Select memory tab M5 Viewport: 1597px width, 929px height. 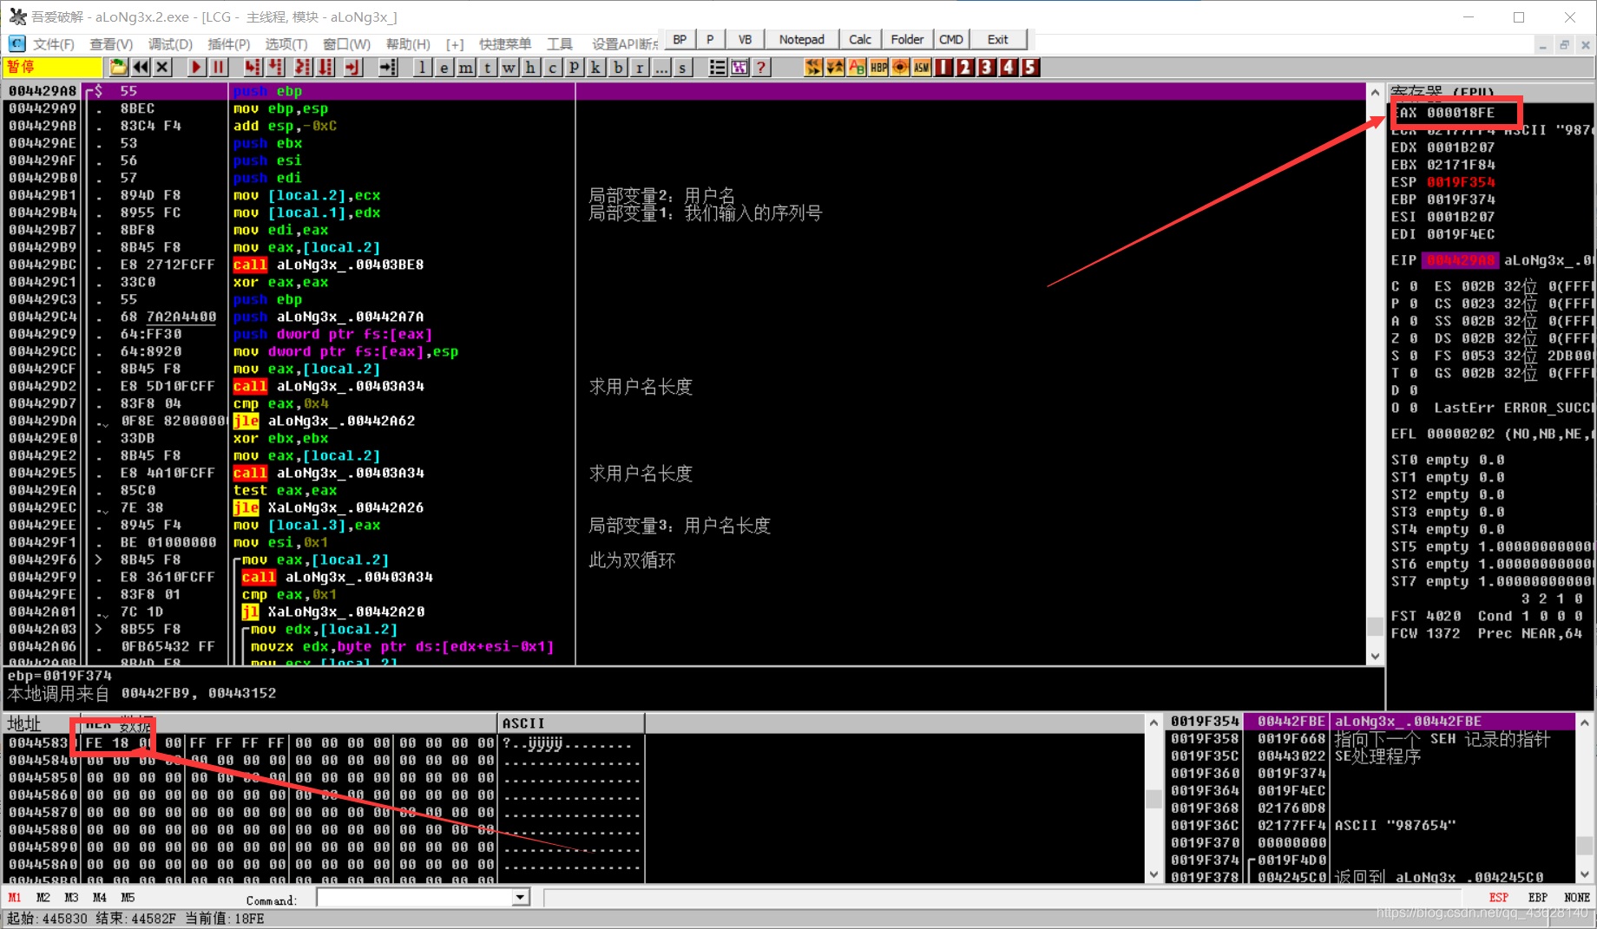(128, 898)
